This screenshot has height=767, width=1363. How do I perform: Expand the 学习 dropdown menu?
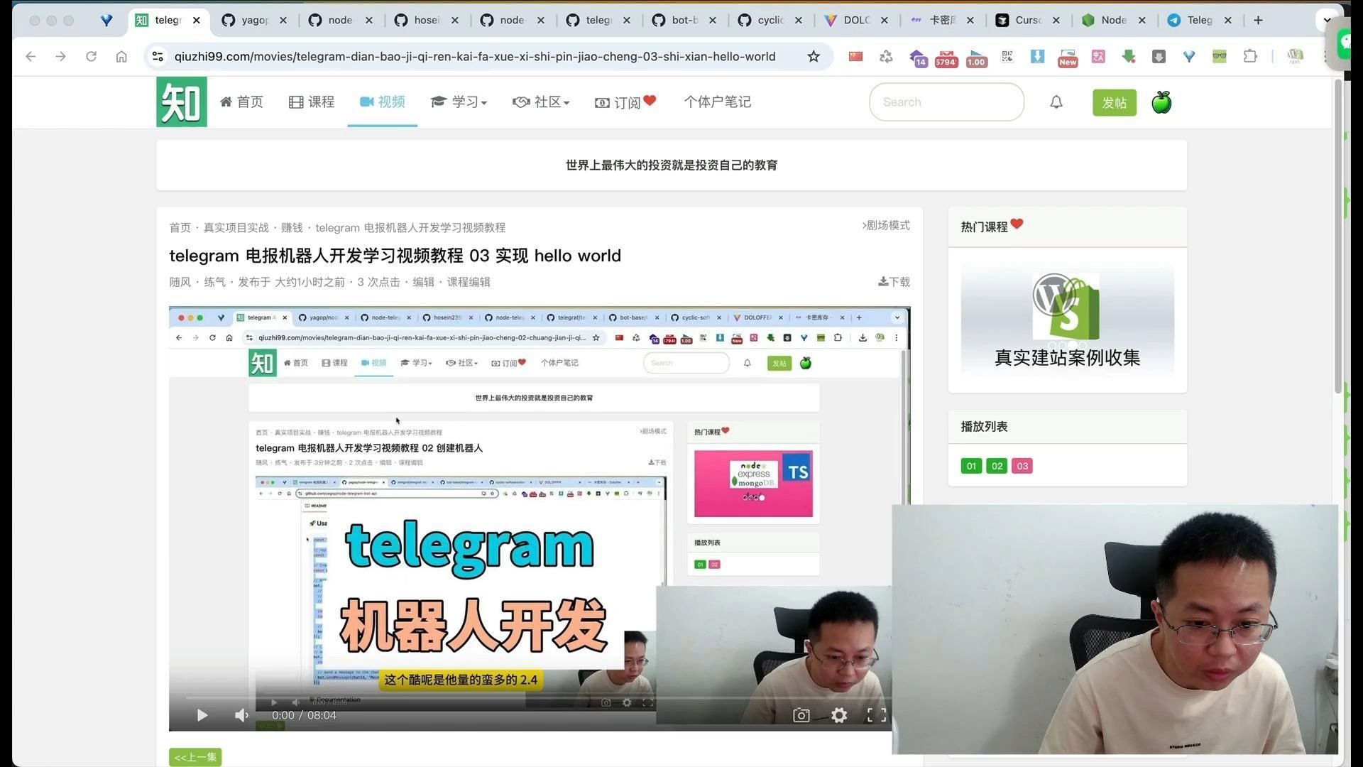click(x=459, y=102)
